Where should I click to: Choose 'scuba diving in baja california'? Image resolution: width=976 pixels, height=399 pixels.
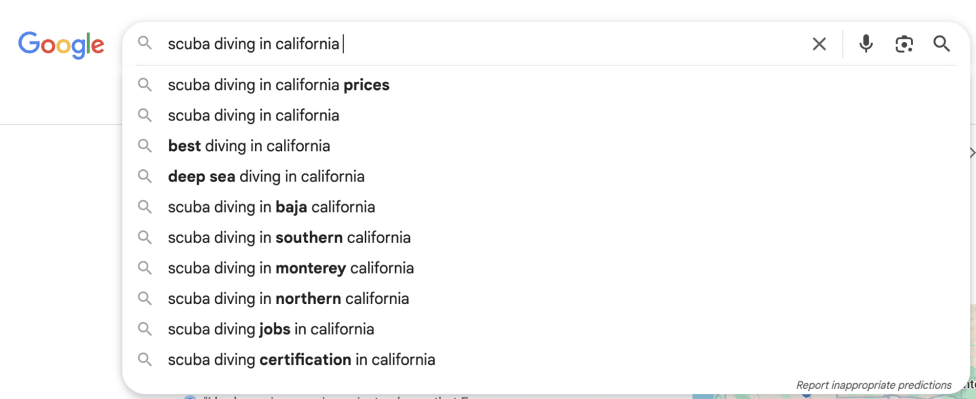click(546, 207)
